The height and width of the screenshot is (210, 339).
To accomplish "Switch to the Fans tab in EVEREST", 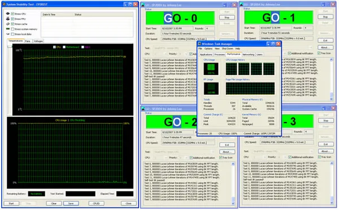I will coord(28,41).
